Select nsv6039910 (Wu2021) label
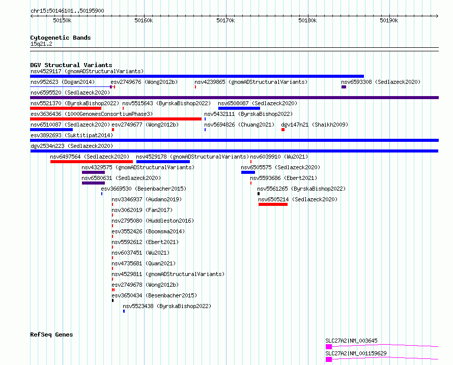The image size is (453, 365). tap(279, 157)
